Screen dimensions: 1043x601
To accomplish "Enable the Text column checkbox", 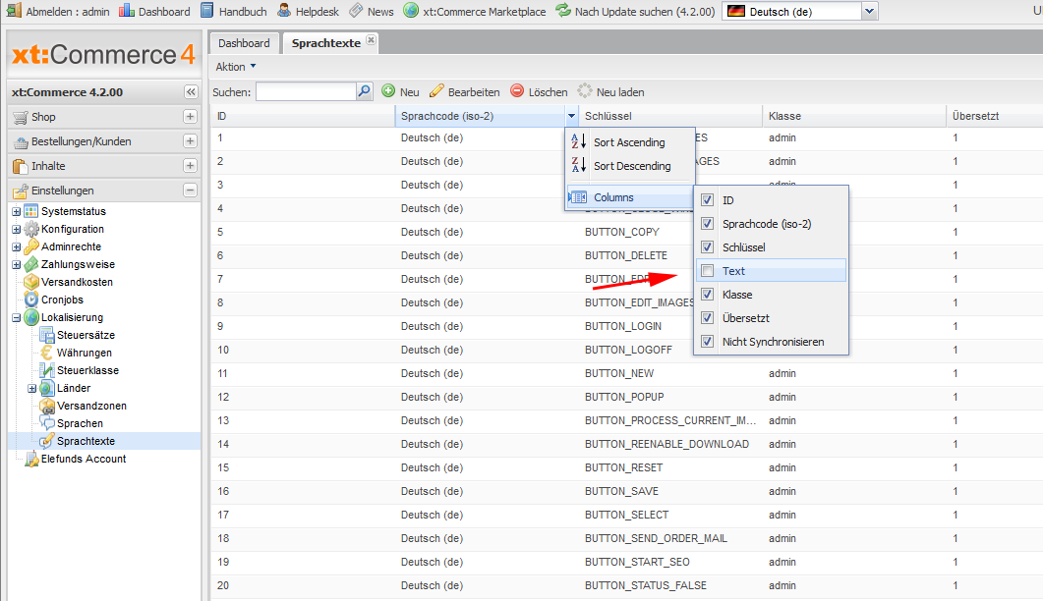I will [707, 271].
